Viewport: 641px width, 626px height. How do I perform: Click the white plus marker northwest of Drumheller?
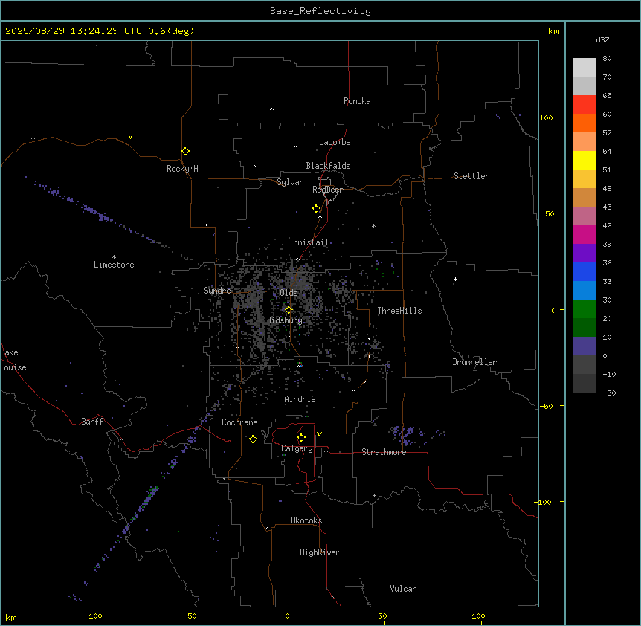click(455, 279)
